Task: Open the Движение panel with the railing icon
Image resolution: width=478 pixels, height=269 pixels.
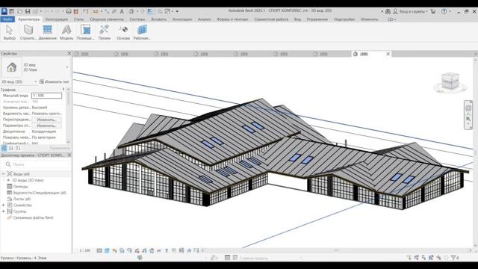Action: (47, 32)
